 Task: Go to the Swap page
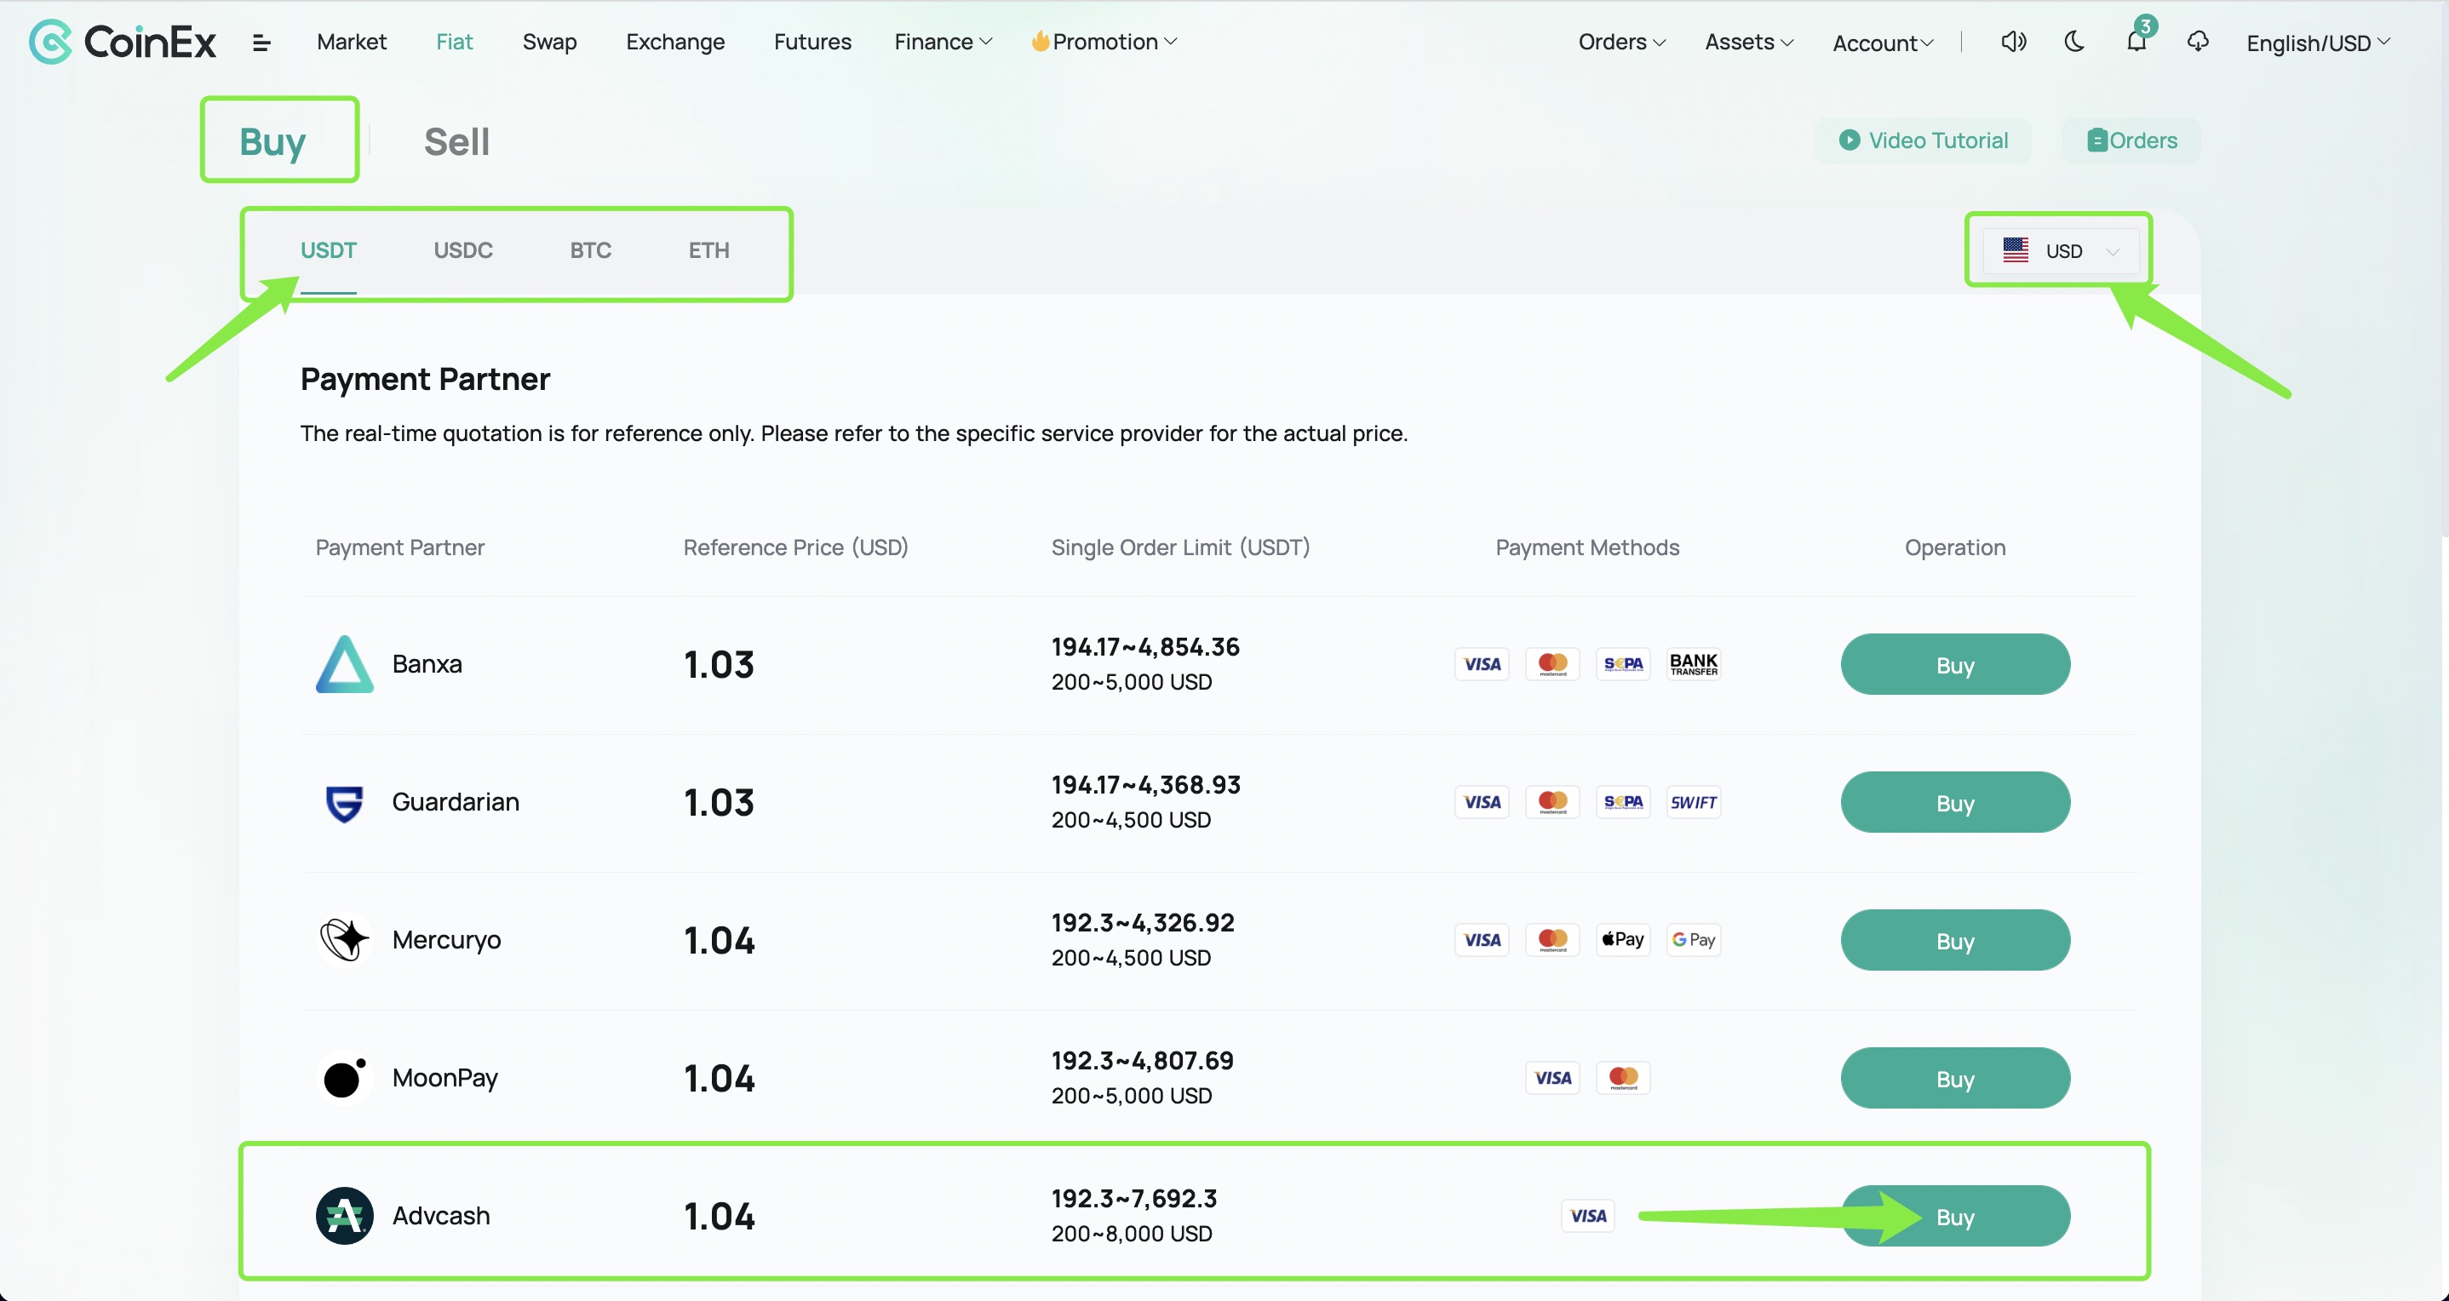549,42
